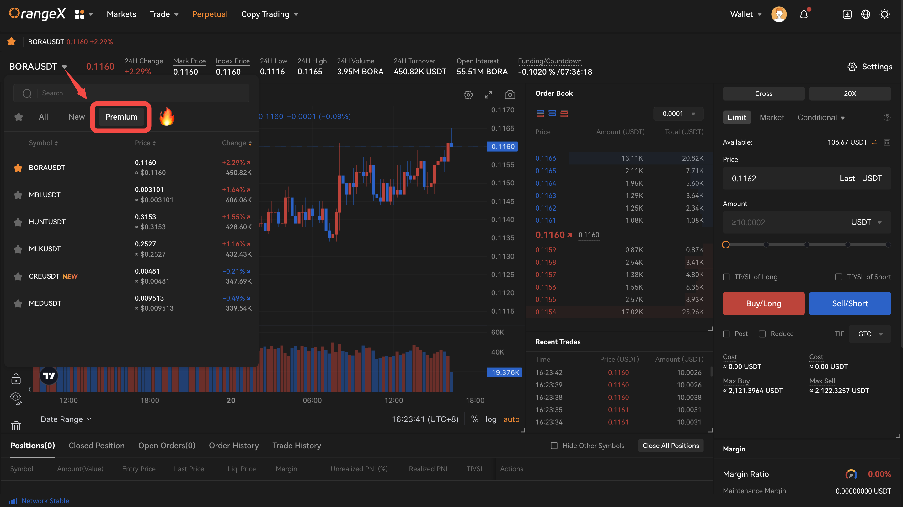Screen dimensions: 903x507
Task: Open the Trade dropdown menu
Action: (x=164, y=14)
